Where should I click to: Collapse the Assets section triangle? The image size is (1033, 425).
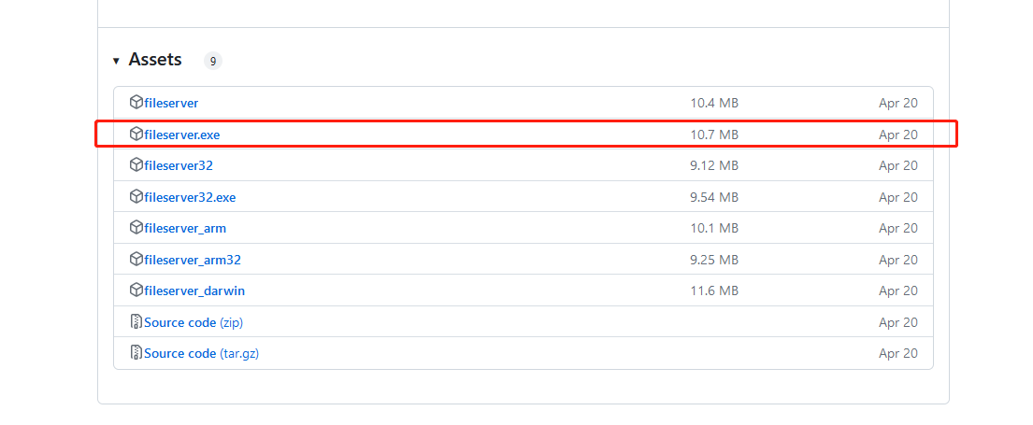coord(116,61)
